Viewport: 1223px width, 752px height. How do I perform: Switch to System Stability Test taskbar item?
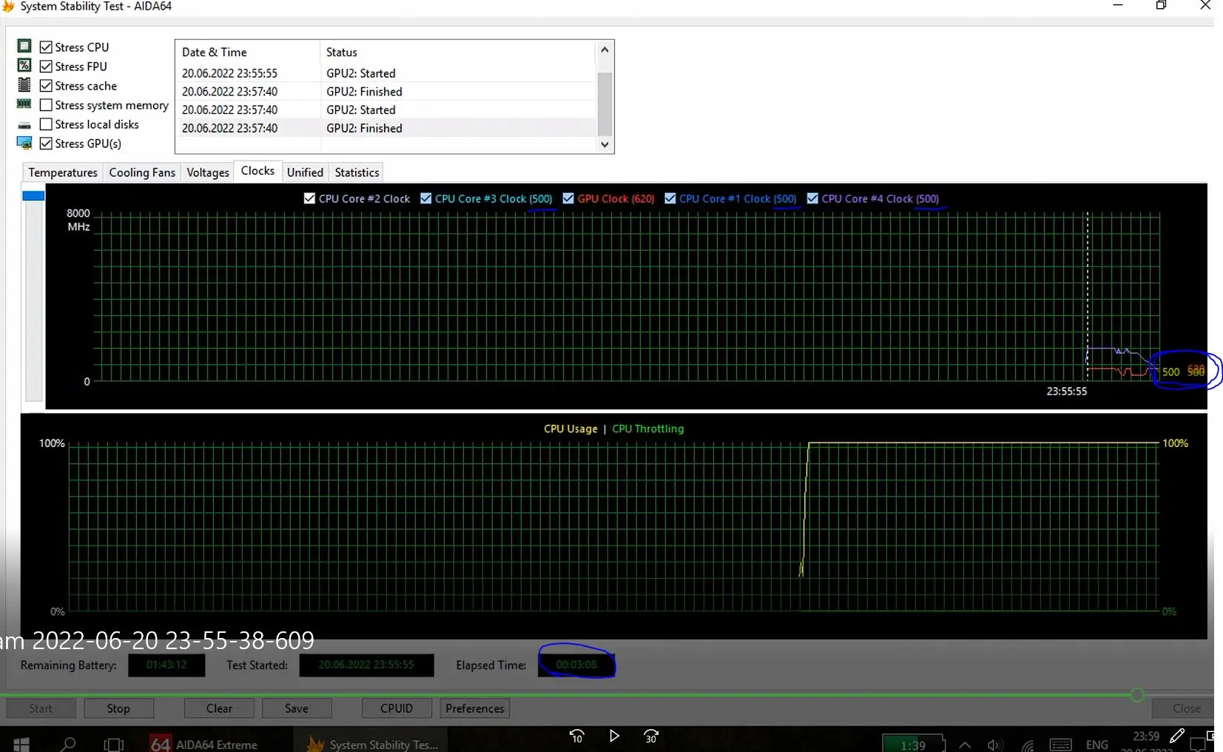pos(372,744)
